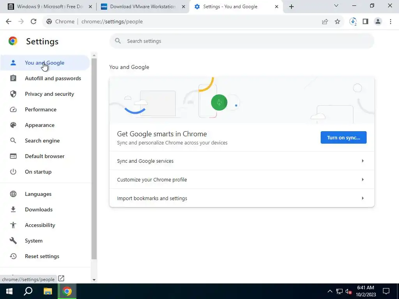
Task: Close the Windows 9 Microsoft tab
Action: (x=90, y=7)
